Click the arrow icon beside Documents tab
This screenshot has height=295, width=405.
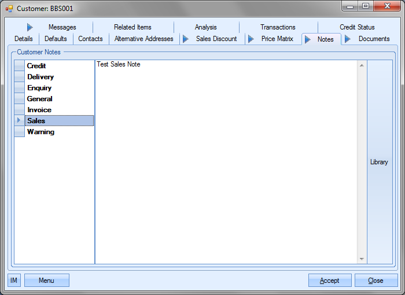pos(348,39)
